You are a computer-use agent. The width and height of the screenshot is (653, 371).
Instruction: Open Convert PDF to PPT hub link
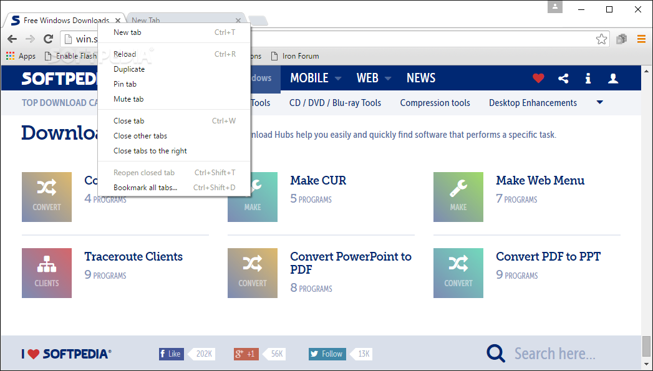click(548, 256)
